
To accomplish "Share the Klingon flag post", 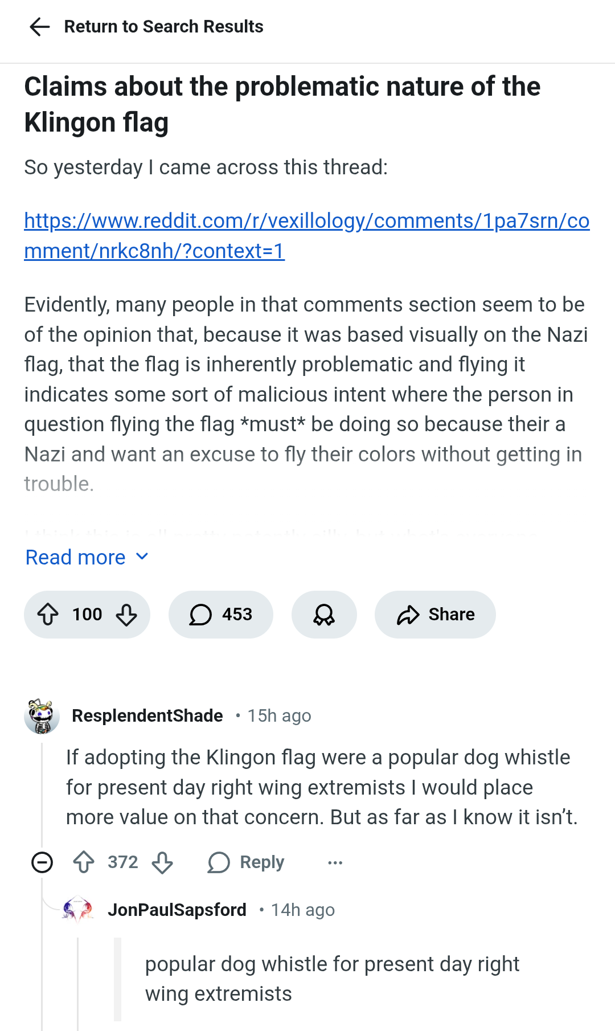I will [x=435, y=615].
